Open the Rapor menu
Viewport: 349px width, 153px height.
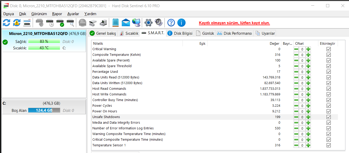click(x=57, y=14)
